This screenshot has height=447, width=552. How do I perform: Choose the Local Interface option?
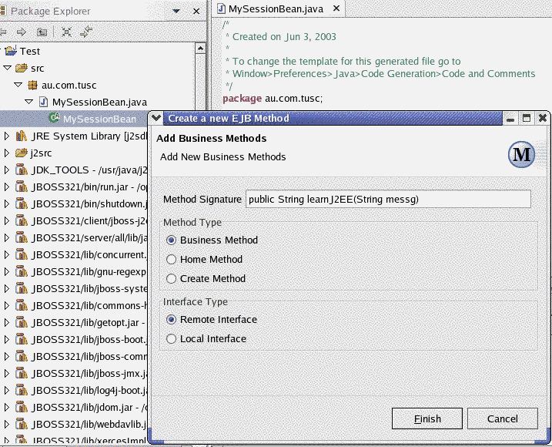point(172,339)
